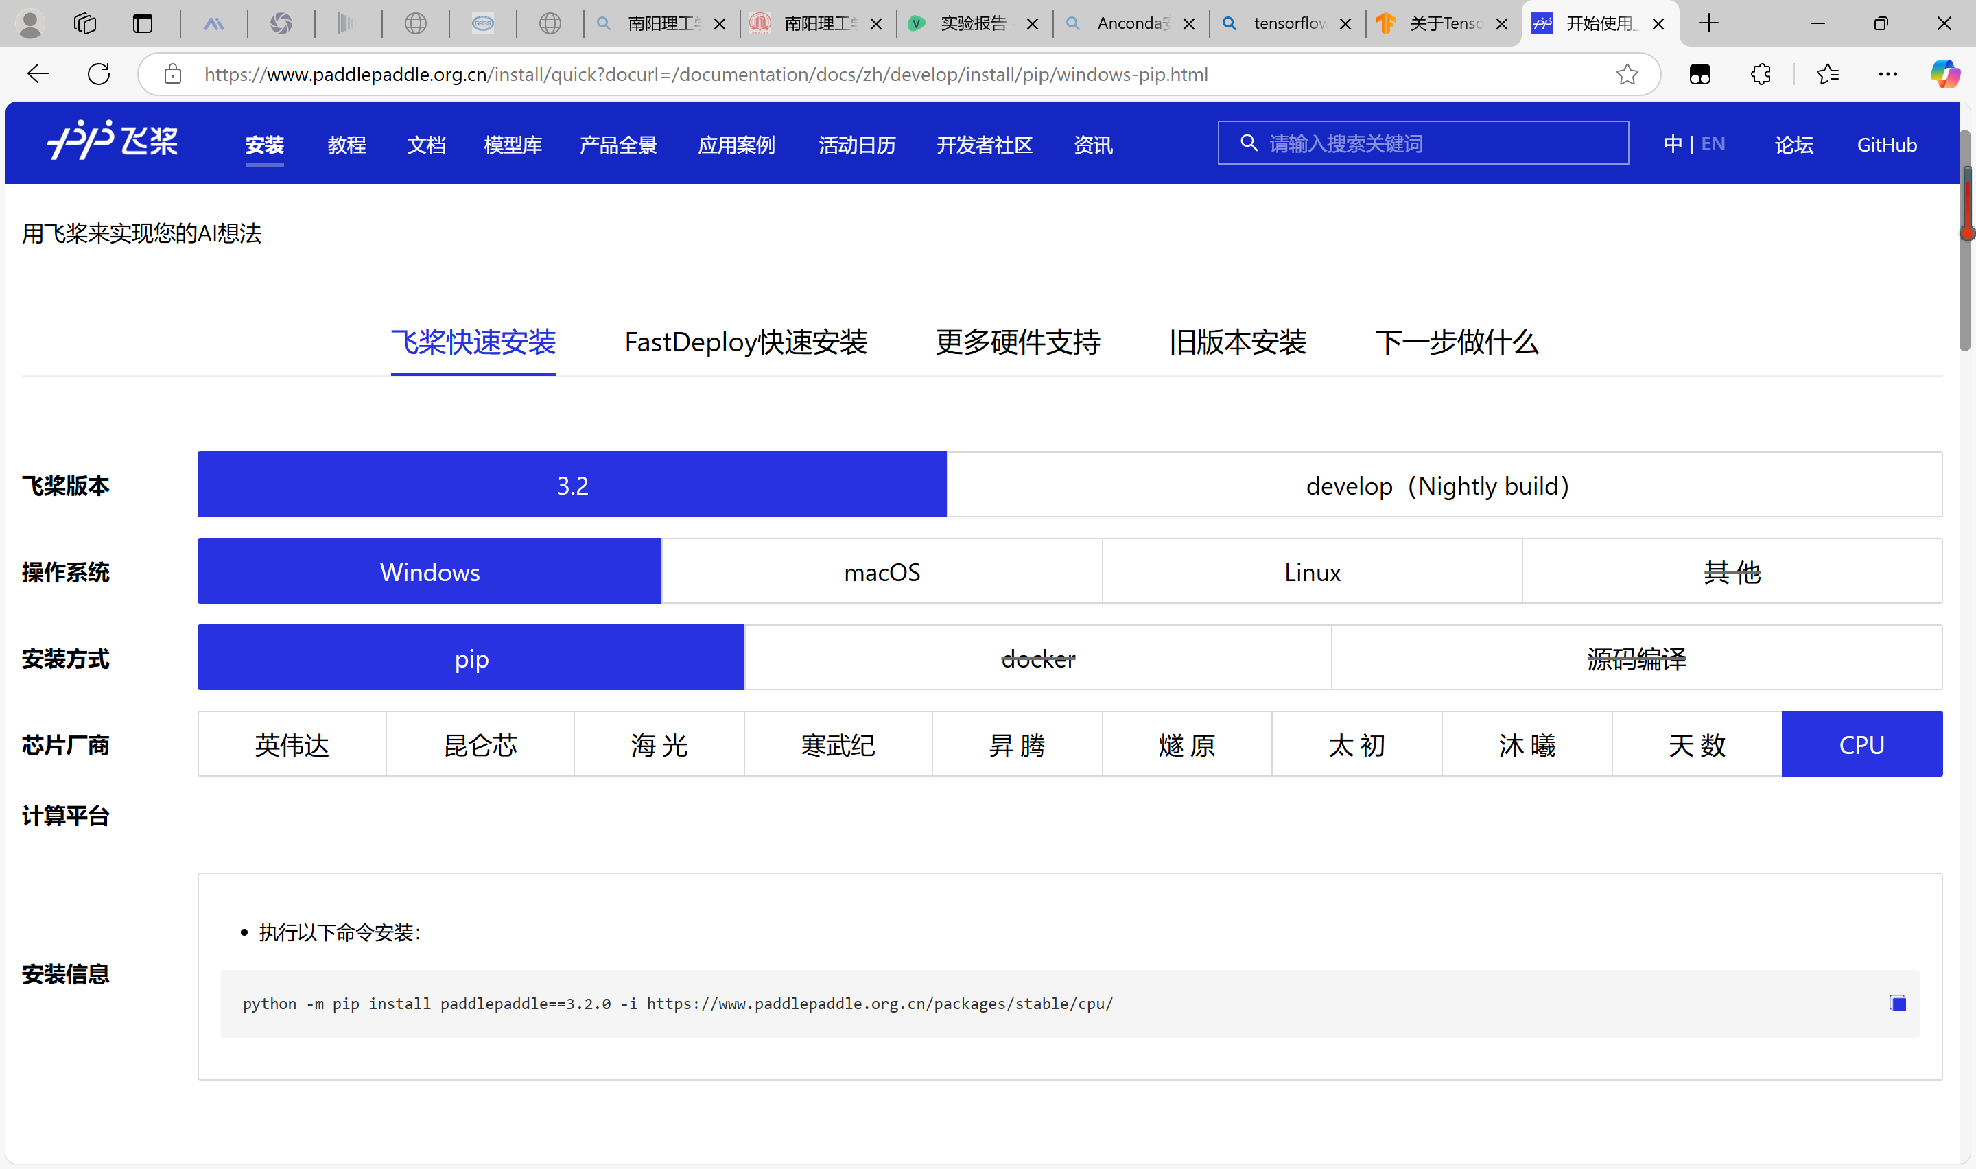Select 天数 chip vendor
This screenshot has width=1976, height=1169.
click(x=1697, y=744)
